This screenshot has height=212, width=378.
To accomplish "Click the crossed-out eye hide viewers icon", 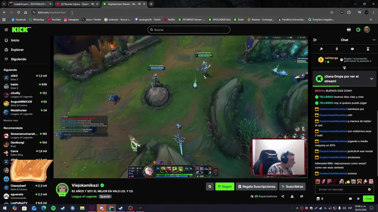I will [302, 196].
